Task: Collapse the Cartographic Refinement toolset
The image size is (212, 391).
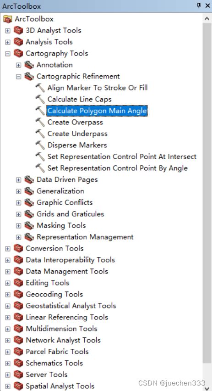Action: (x=19, y=77)
